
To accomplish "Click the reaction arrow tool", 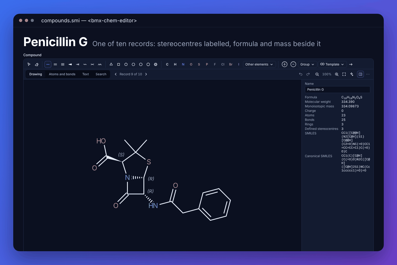I will coord(351,64).
